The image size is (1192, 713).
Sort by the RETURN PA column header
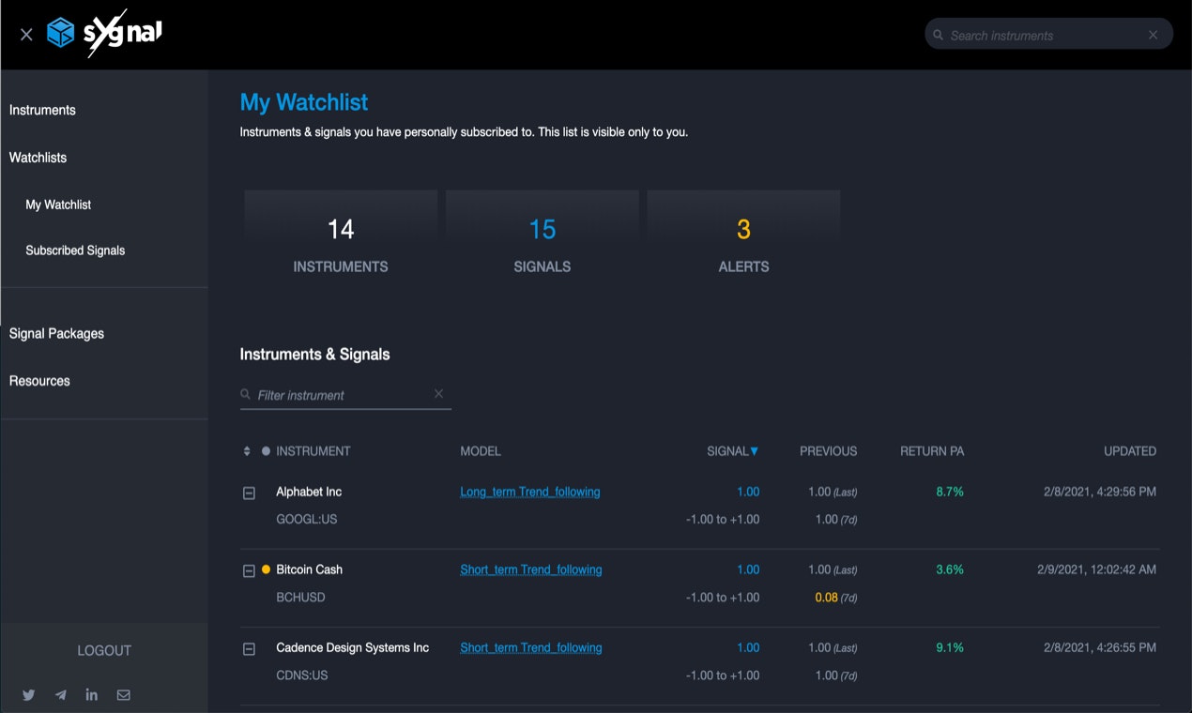(x=932, y=451)
